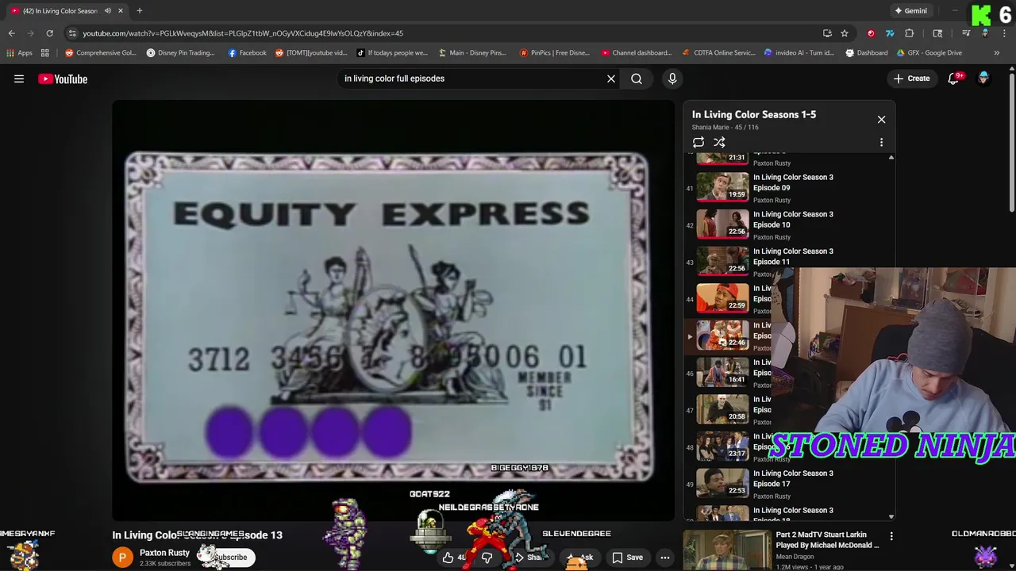Run the search with the magnifier button
This screenshot has height=571, width=1016.
(x=637, y=79)
